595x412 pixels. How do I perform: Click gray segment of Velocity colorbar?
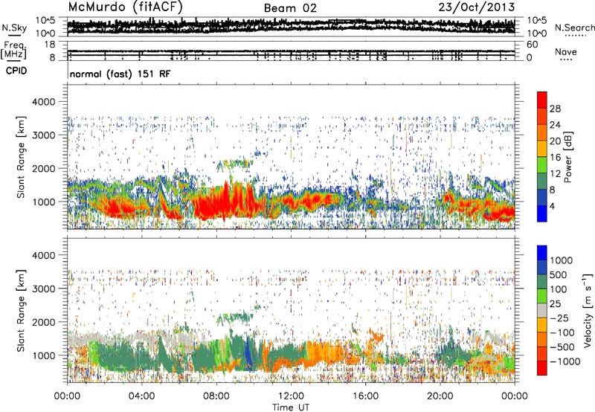pyautogui.click(x=542, y=310)
